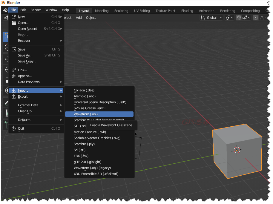Screen dimensions: 273x204
Task: Switch to the Compositing workspace tab
Action: (250, 11)
